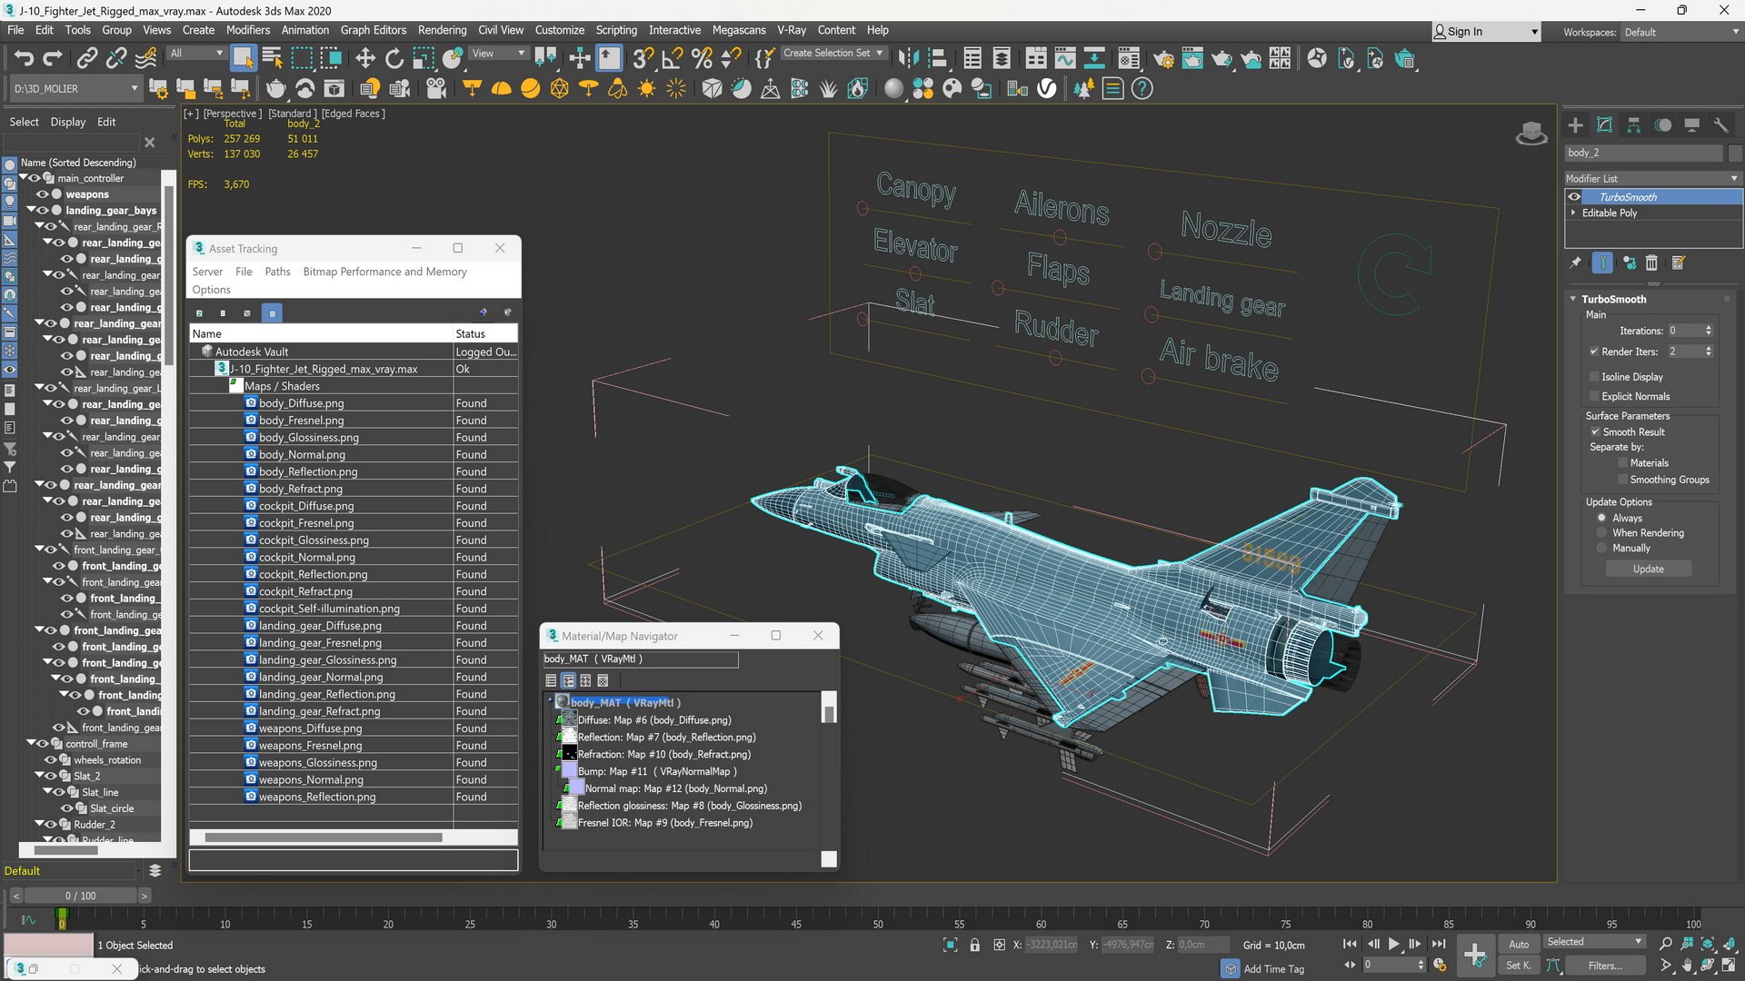
Task: Collapse main_controller tree node
Action: [x=25, y=178]
